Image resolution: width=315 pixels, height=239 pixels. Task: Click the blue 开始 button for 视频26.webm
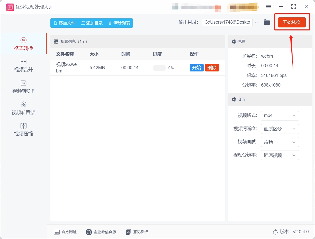pos(197,68)
